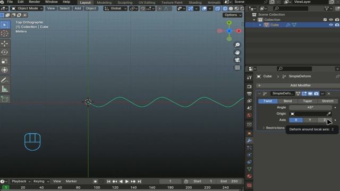Image resolution: width=340 pixels, height=191 pixels.
Task: Click the Start frame field
Action: [x=203, y=181]
